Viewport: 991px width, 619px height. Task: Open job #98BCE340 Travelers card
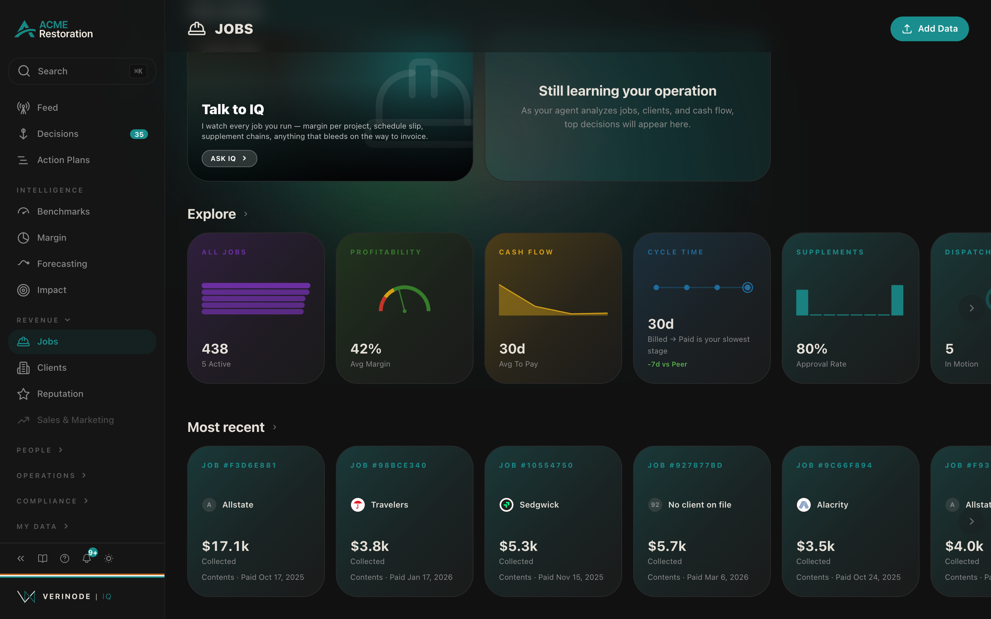pos(405,521)
